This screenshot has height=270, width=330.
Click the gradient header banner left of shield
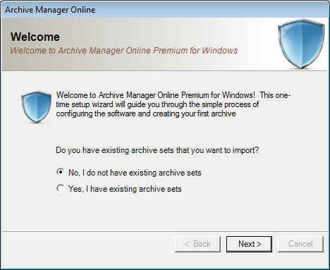(x=140, y=44)
